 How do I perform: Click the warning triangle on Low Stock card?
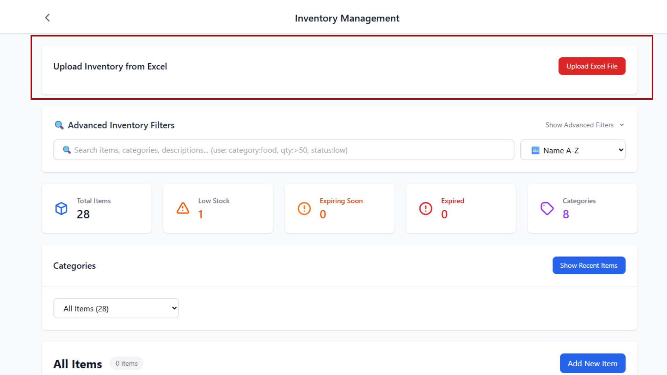click(x=182, y=208)
